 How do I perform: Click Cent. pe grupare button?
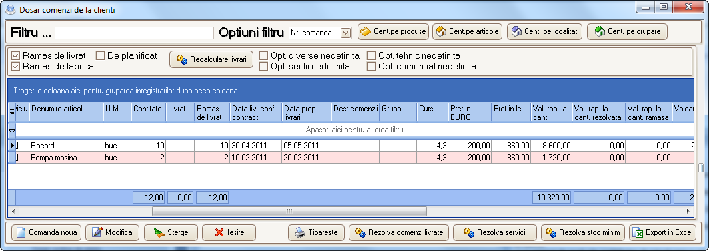(x=627, y=31)
